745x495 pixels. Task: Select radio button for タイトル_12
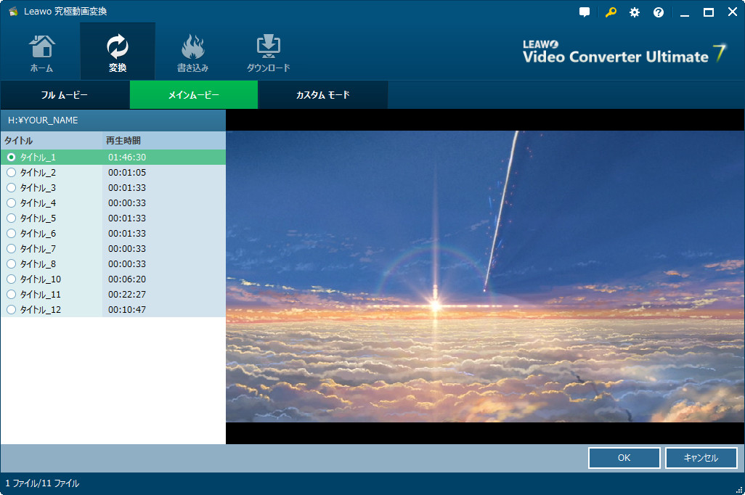(x=12, y=309)
